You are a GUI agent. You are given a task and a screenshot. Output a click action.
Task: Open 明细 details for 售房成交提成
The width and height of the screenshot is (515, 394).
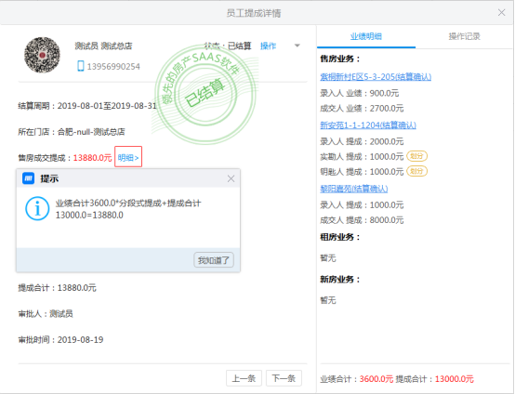tap(128, 158)
